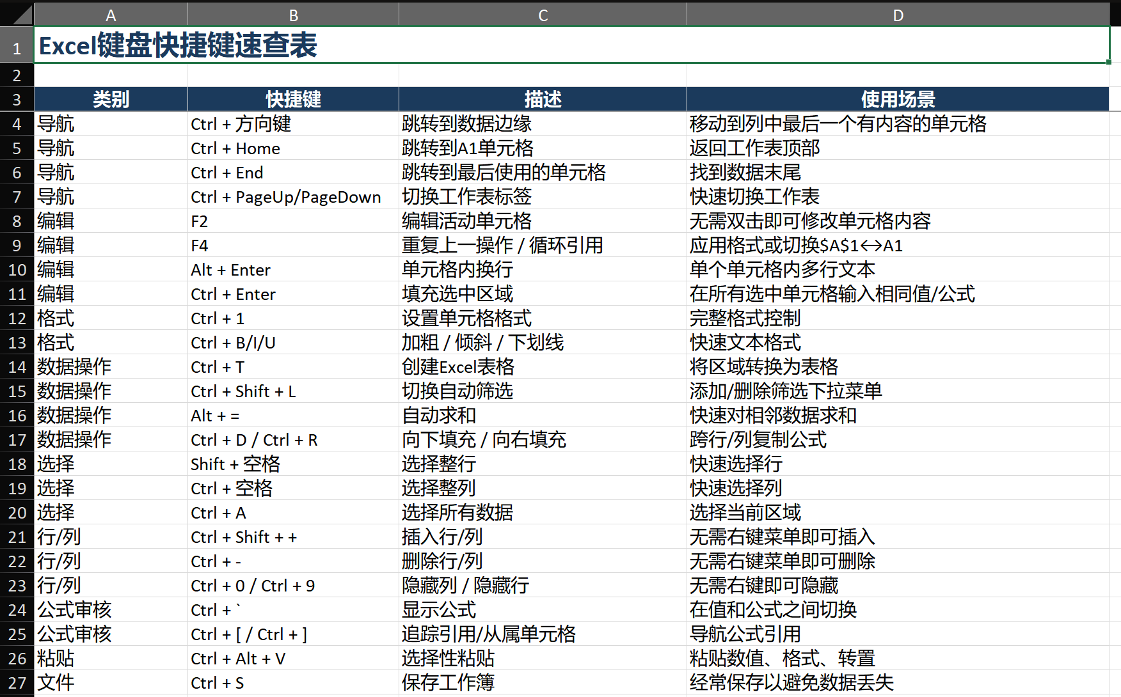1121x697 pixels.
Task: Select cell Ctrl + 1
Action: (x=293, y=318)
